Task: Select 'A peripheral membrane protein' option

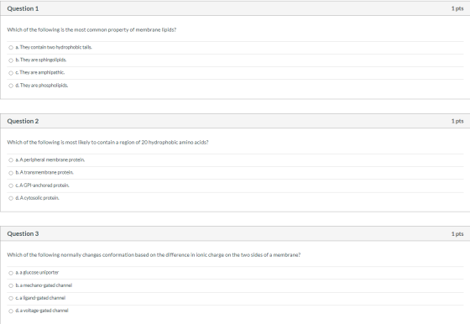Action: [11, 160]
